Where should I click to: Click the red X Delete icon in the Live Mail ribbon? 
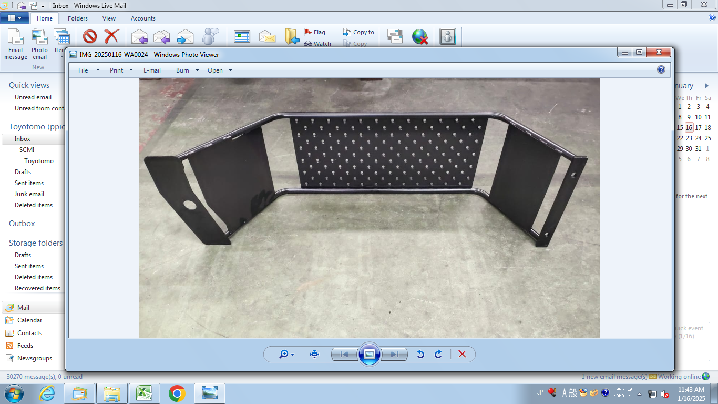[x=111, y=37]
